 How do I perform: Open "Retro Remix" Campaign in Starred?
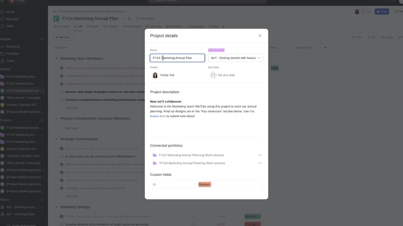(23, 98)
